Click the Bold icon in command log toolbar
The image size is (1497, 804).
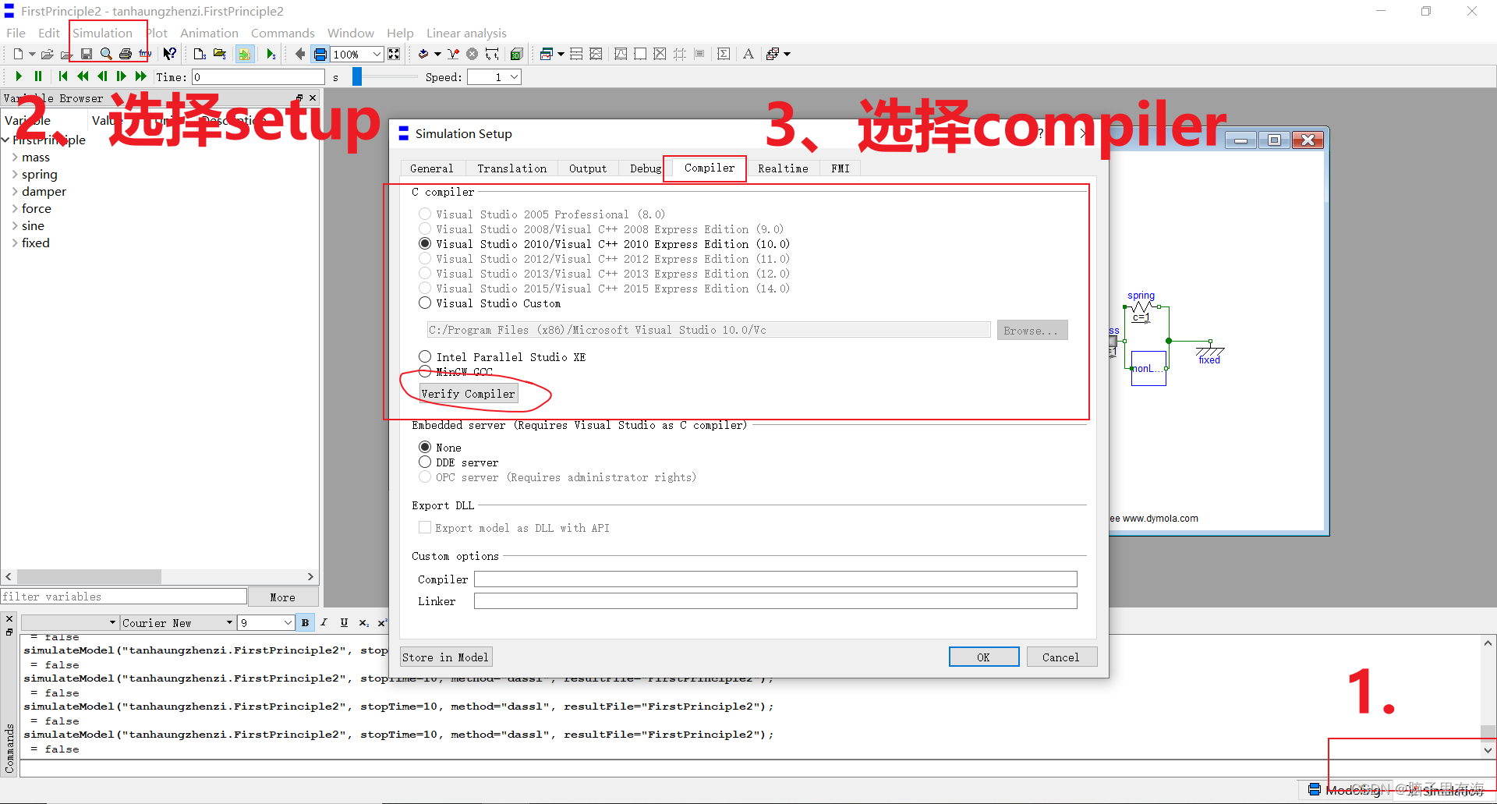pyautogui.click(x=305, y=622)
